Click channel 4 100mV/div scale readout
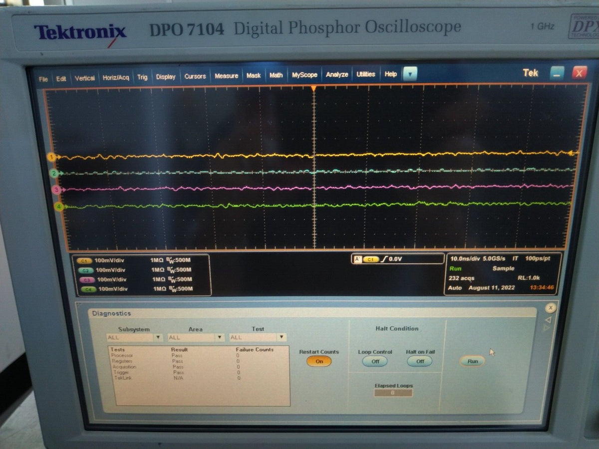599x449 pixels. click(x=114, y=289)
